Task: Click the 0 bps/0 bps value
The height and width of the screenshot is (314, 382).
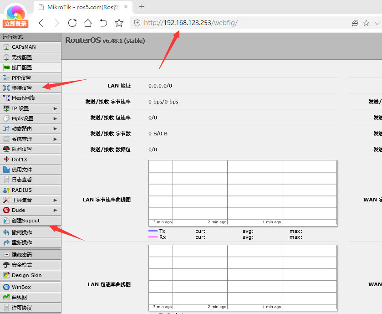Action: [163, 102]
